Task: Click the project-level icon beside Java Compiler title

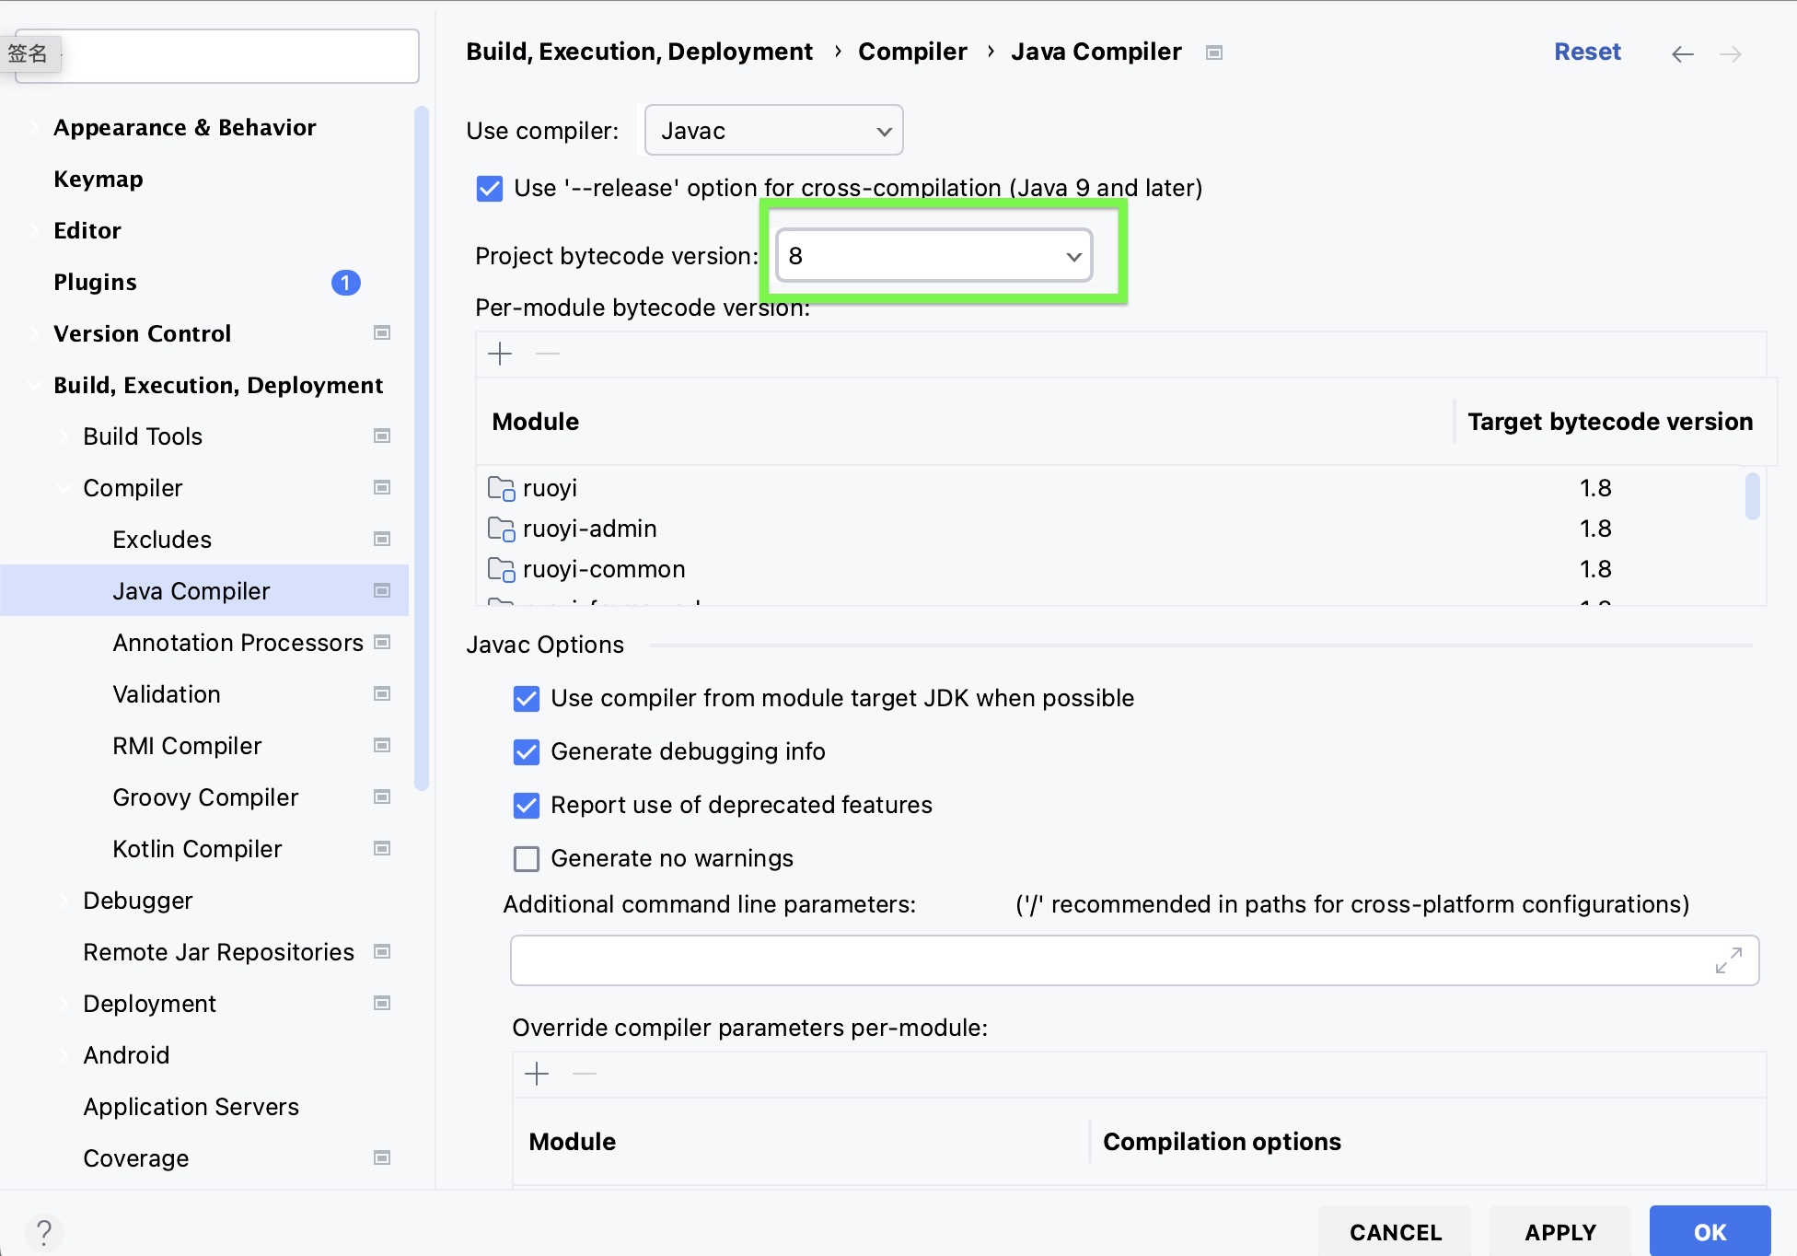Action: pyautogui.click(x=1213, y=52)
